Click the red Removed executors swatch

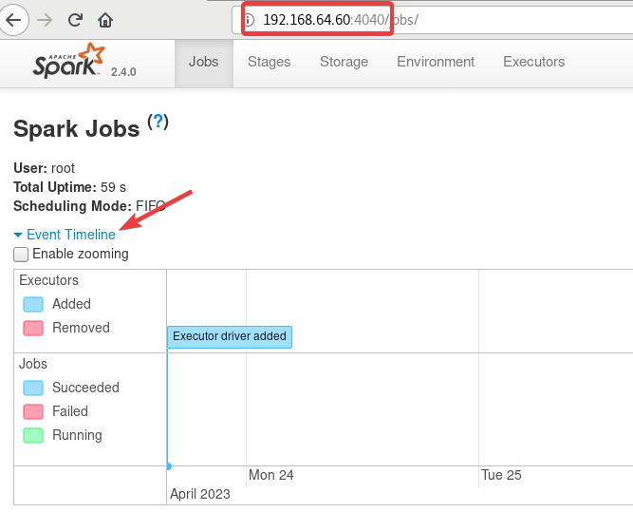click(x=33, y=328)
